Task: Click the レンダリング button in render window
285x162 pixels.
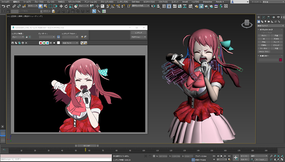Action: [139, 33]
